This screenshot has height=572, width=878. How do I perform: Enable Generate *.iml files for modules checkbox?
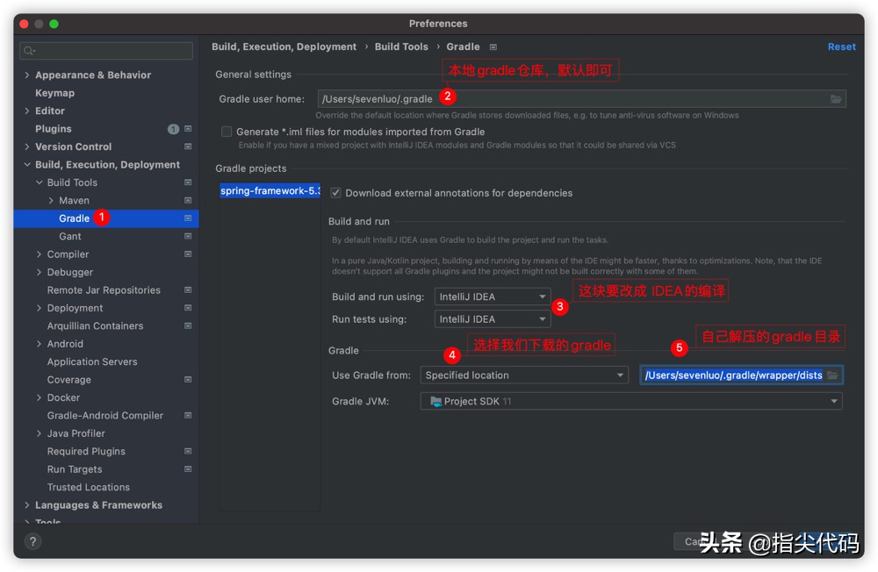[x=227, y=132]
